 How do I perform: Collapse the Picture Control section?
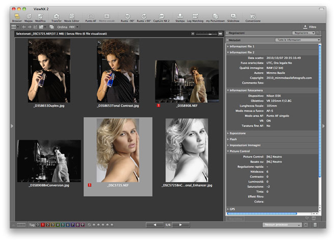click(240, 151)
